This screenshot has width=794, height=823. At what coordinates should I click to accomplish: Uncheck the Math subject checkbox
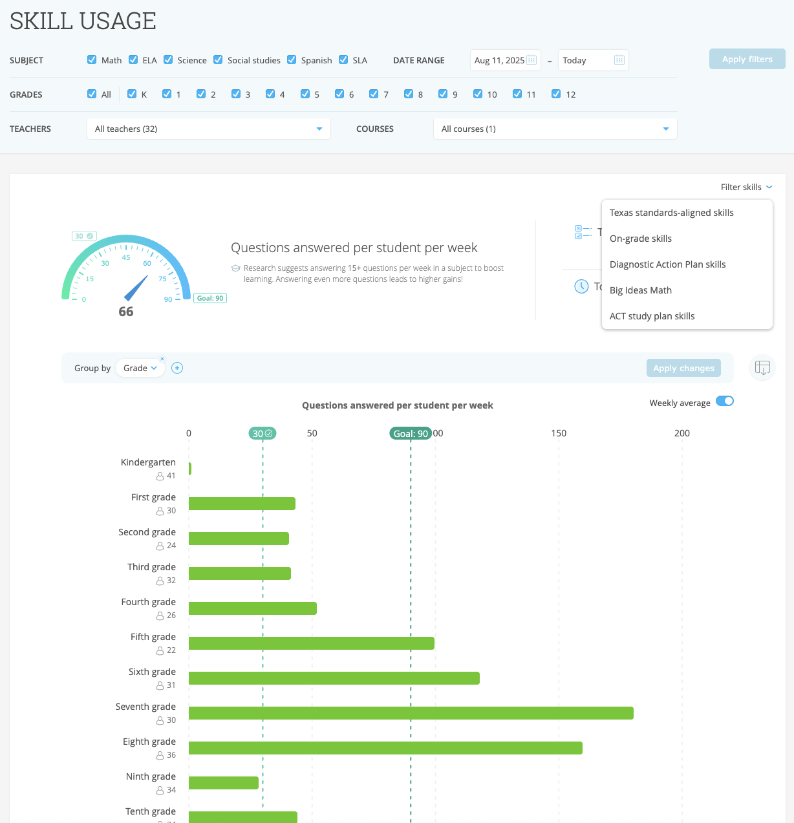[92, 59]
